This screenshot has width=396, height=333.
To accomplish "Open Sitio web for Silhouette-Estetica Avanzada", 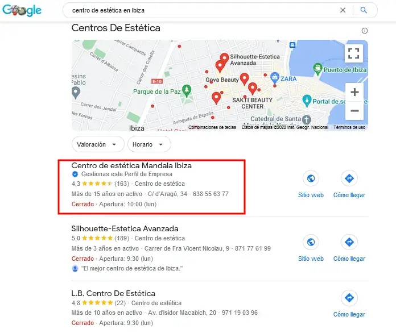I will pos(311,248).
